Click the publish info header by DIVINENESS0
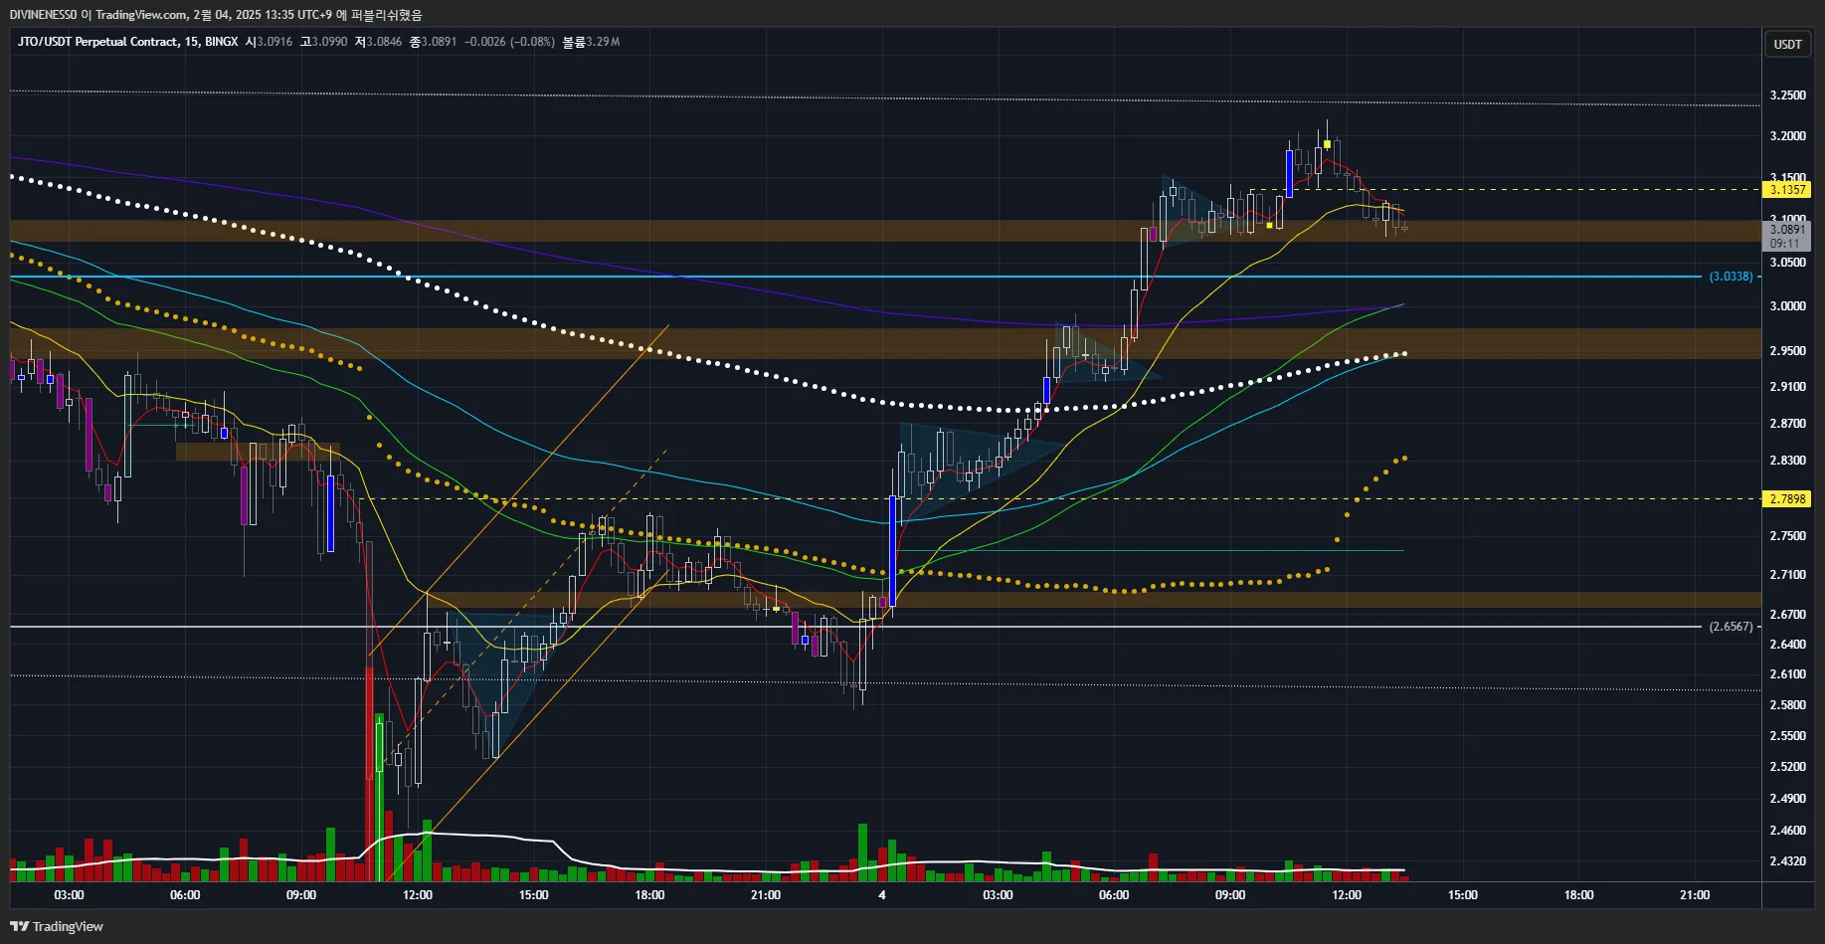This screenshot has width=1825, height=944. point(216,15)
